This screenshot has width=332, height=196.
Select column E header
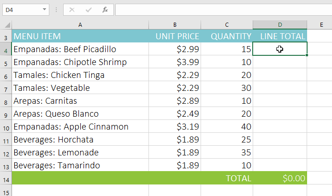(321, 25)
